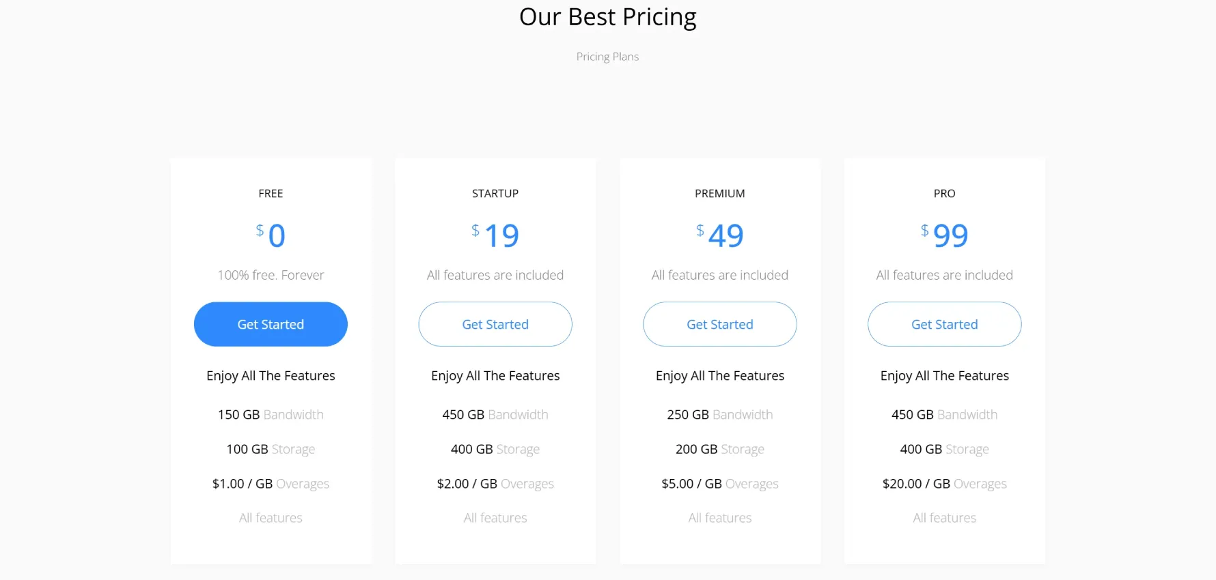Select the $49 price on Premium card

click(x=720, y=235)
